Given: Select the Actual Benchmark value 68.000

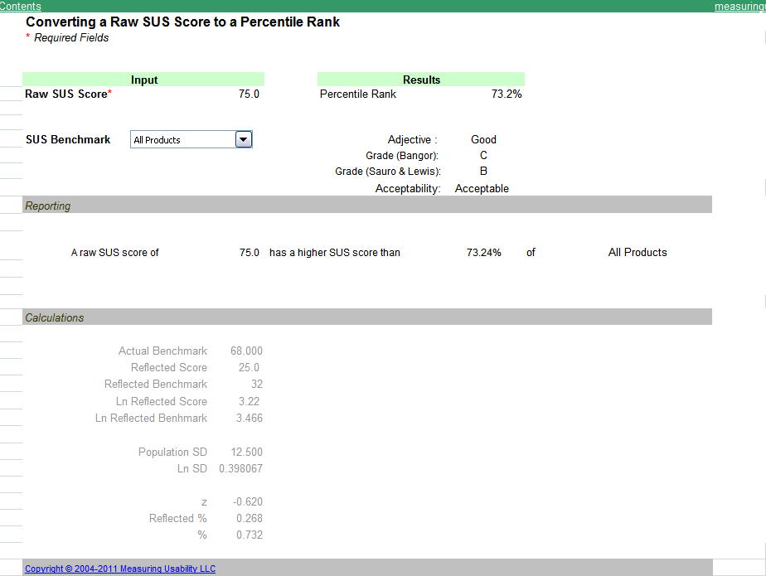Looking at the screenshot, I should click(x=246, y=351).
